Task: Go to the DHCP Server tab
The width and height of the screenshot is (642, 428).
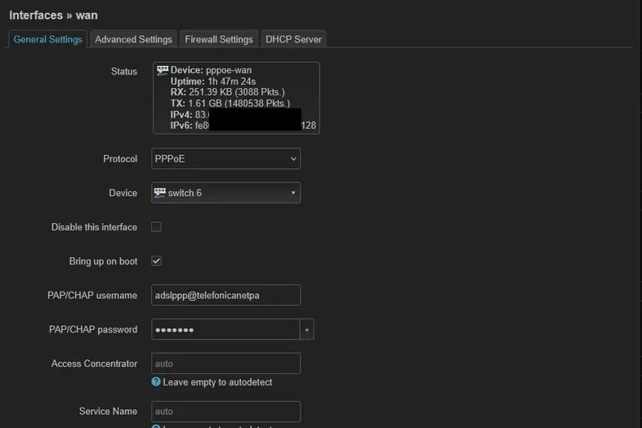Action: coord(293,39)
